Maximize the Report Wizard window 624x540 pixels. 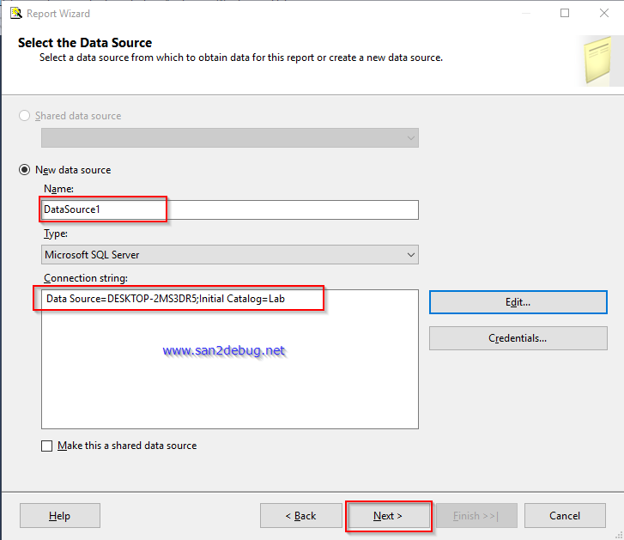pos(565,13)
